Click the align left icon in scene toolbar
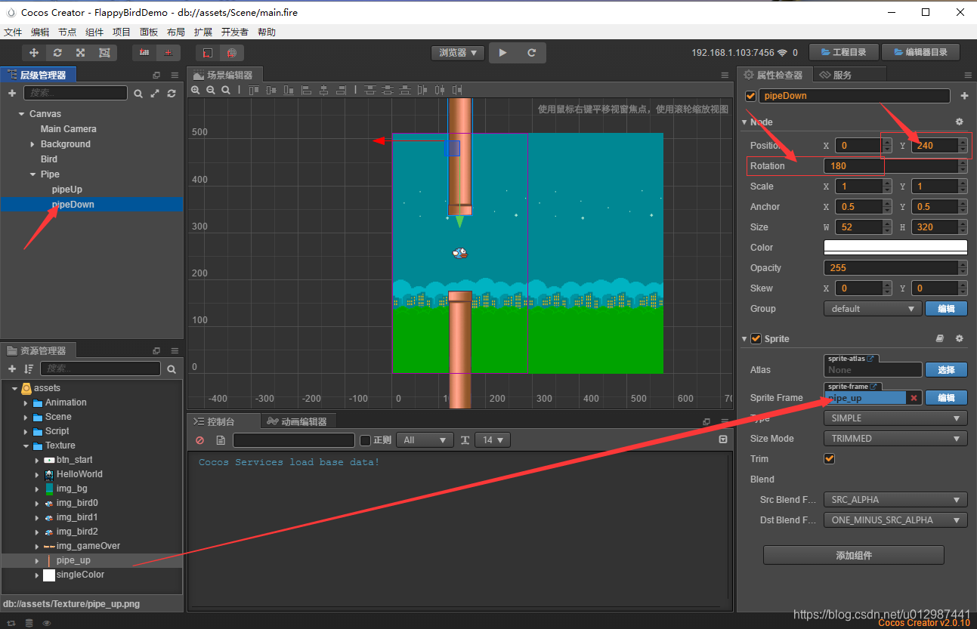The height and width of the screenshot is (629, 977). coord(306,90)
